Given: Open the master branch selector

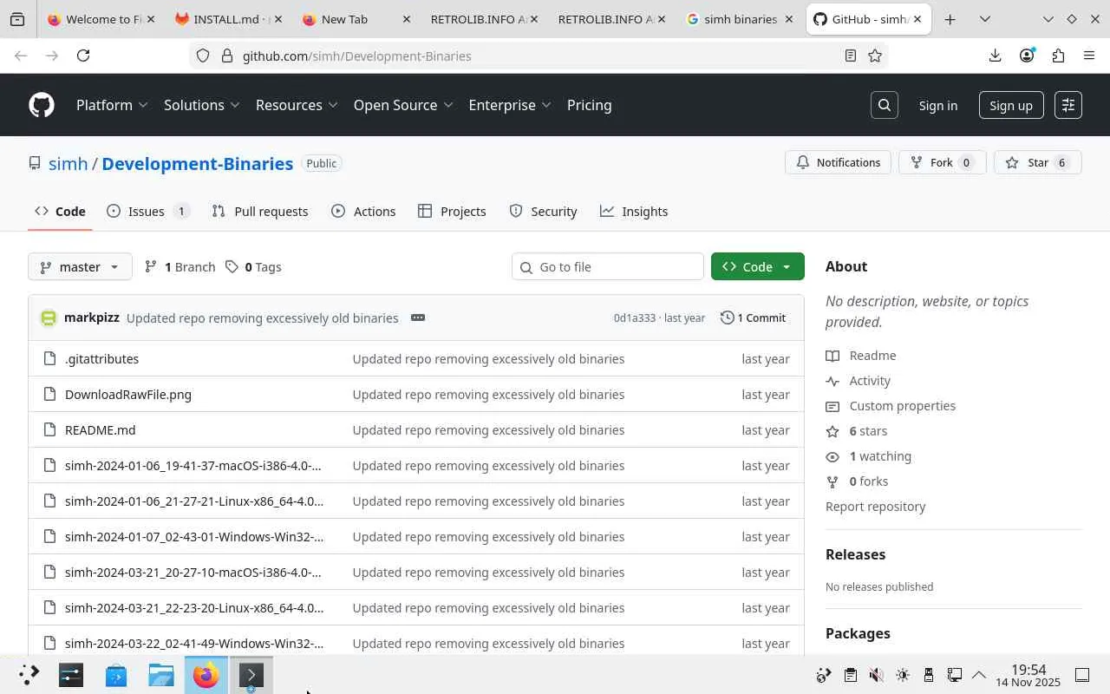Looking at the screenshot, I should pos(80,266).
